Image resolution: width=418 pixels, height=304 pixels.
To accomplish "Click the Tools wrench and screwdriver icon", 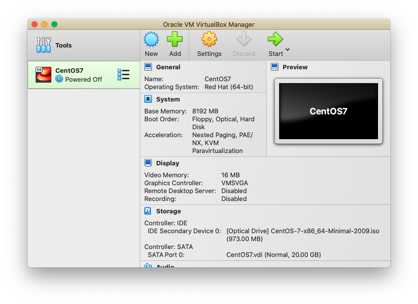I will coord(43,45).
